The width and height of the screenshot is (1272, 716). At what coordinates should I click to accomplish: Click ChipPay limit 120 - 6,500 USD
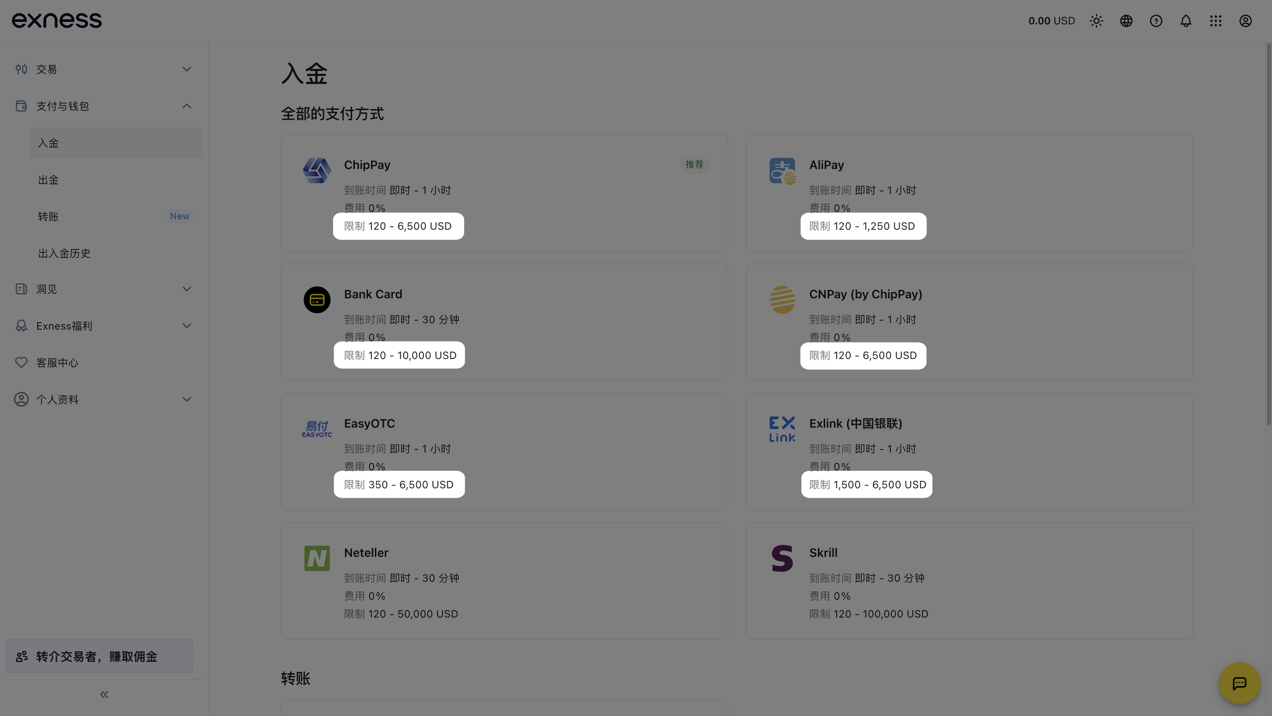[x=398, y=226]
